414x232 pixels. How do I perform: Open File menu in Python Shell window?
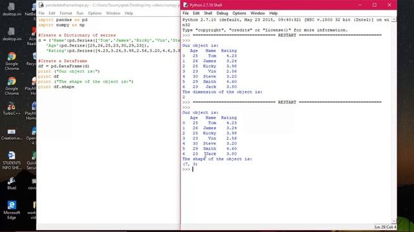186,13
